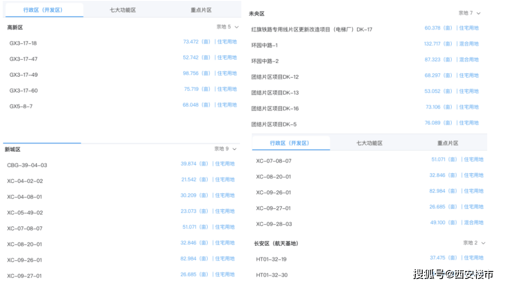Click the 未央区 section header
The height and width of the screenshot is (285, 505).
point(257,14)
